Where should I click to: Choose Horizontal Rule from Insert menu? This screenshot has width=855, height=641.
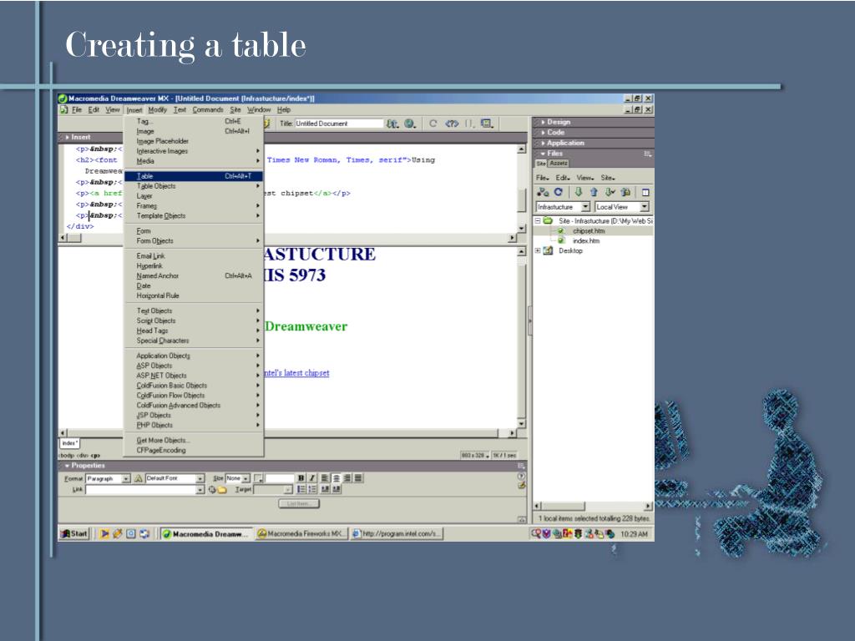point(194,295)
